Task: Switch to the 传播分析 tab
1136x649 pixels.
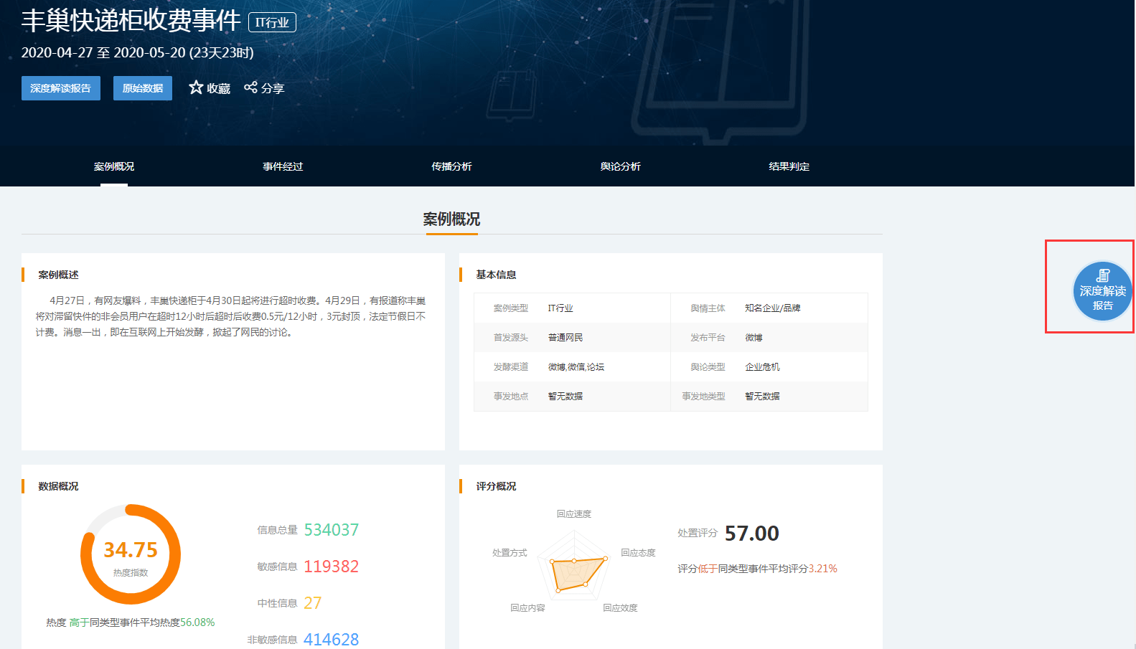Action: click(x=451, y=166)
